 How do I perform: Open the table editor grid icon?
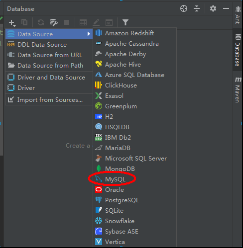pyautogui.click(x=83, y=22)
